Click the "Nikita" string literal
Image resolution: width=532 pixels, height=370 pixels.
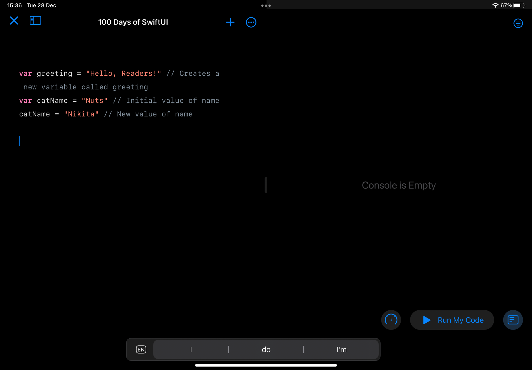81,114
